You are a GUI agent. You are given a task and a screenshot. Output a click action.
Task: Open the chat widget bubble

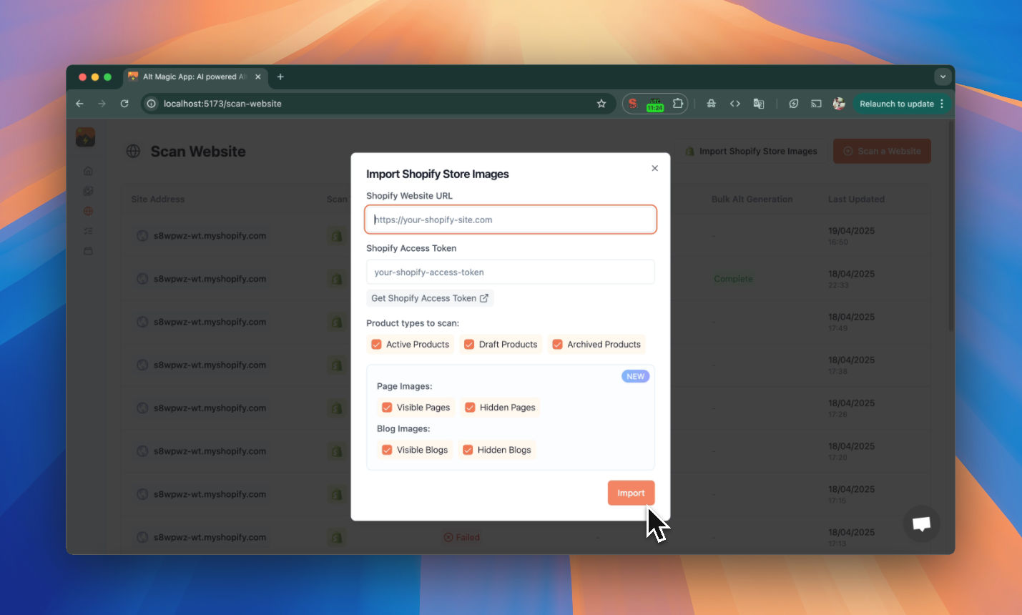tap(922, 523)
